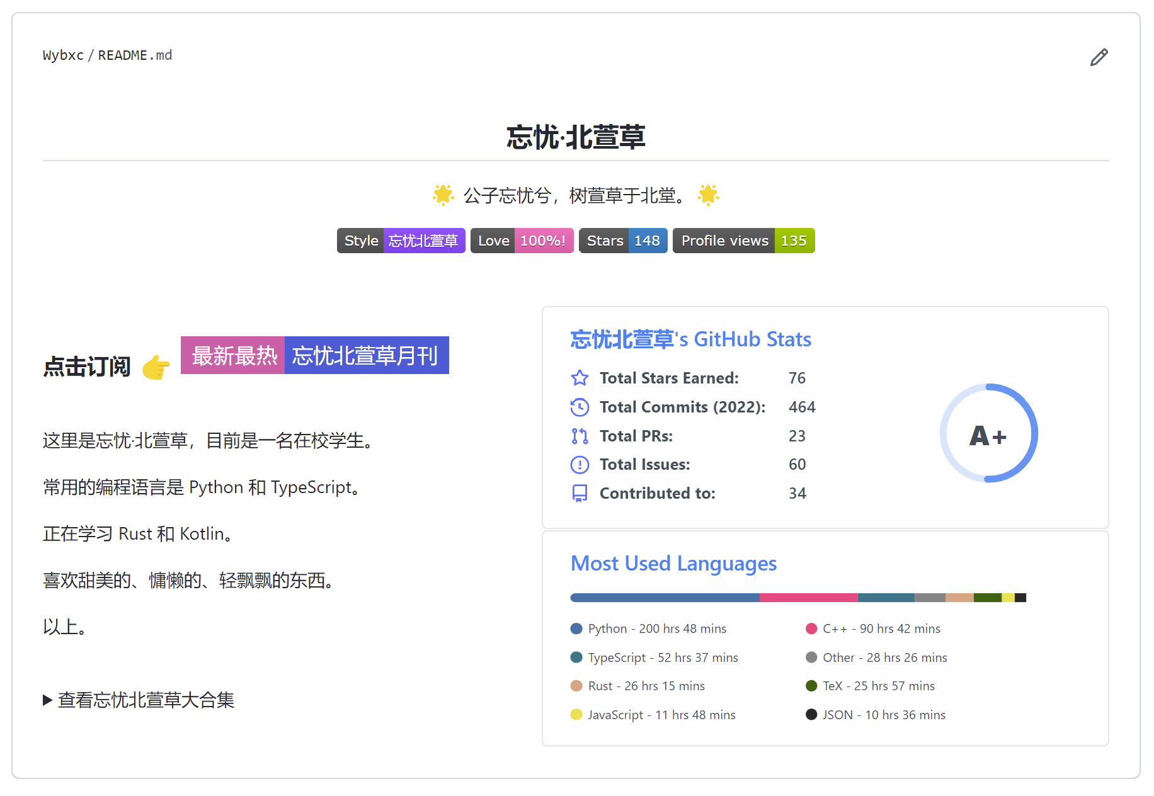Image resolution: width=1154 pixels, height=796 pixels.
Task: Select the TypeScript language legend entry
Action: coord(655,657)
